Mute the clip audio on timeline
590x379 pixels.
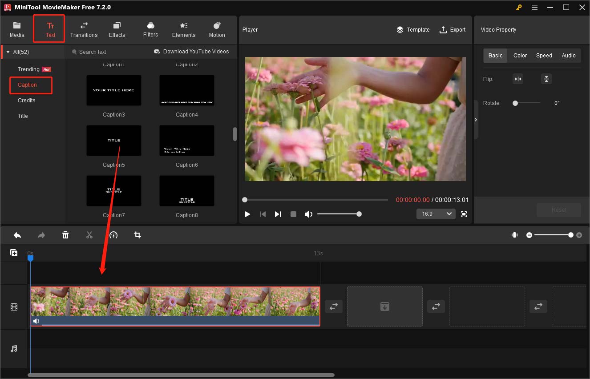[36, 321]
